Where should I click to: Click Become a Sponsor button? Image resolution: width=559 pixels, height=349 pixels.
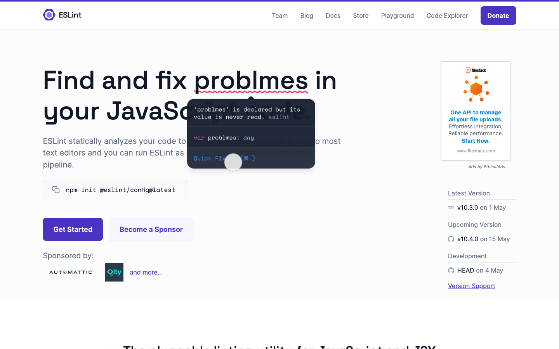point(151,229)
